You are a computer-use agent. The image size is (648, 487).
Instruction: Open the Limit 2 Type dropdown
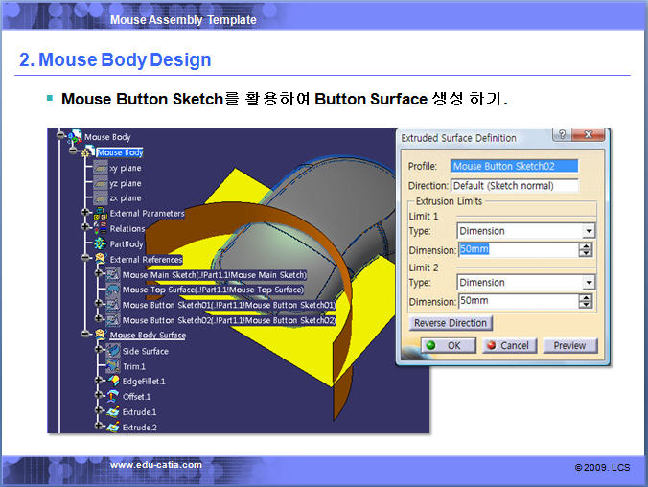point(588,283)
